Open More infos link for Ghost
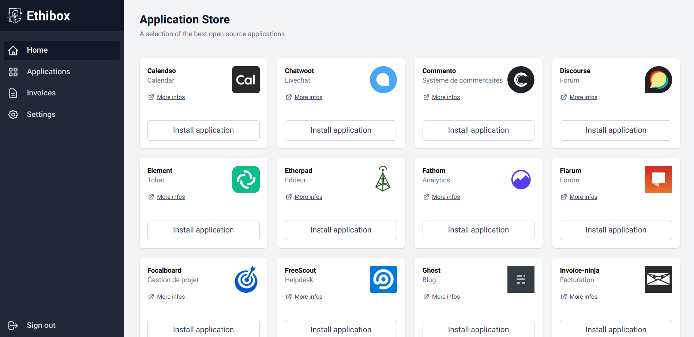Viewport: 694px width, 337px height. click(x=446, y=297)
